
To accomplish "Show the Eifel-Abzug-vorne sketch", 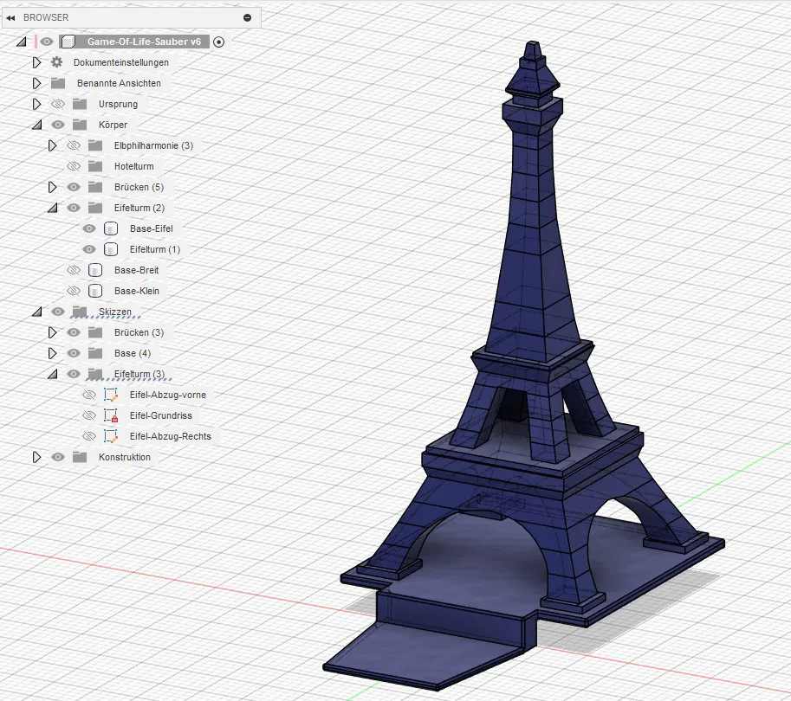I will (89, 395).
